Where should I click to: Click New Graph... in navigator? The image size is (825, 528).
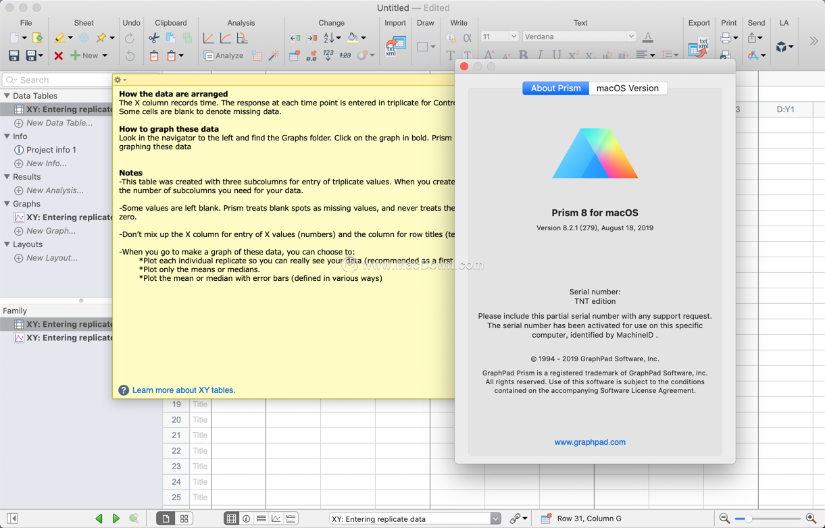(x=51, y=231)
